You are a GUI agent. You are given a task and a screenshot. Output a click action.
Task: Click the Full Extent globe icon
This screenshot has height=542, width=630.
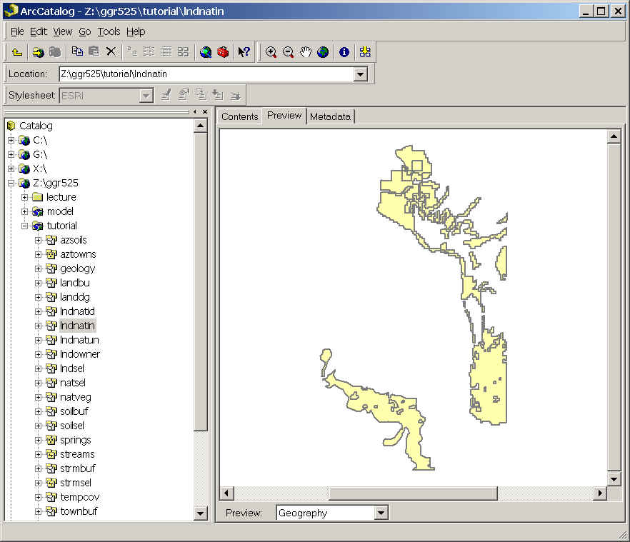pyautogui.click(x=323, y=52)
